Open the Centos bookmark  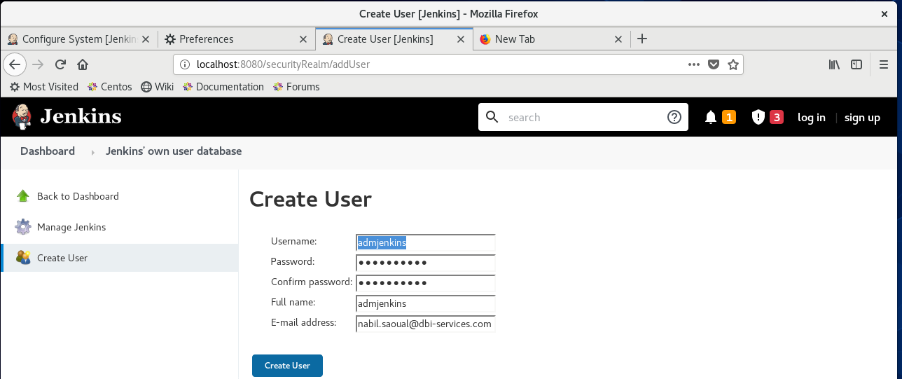click(x=110, y=87)
